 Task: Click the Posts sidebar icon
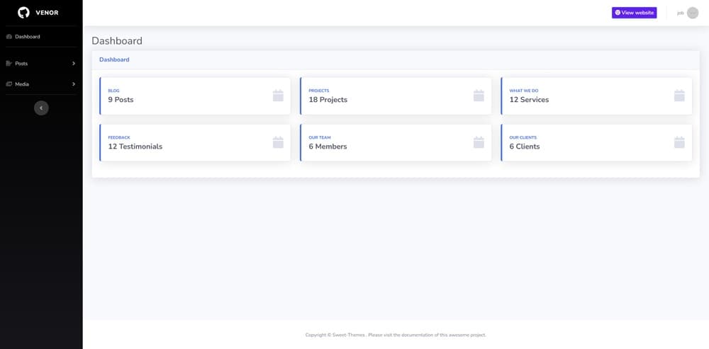[9, 64]
